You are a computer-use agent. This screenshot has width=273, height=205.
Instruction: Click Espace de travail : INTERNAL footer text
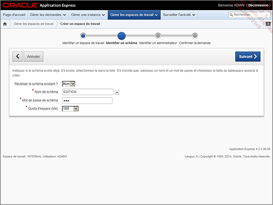coord(22,156)
